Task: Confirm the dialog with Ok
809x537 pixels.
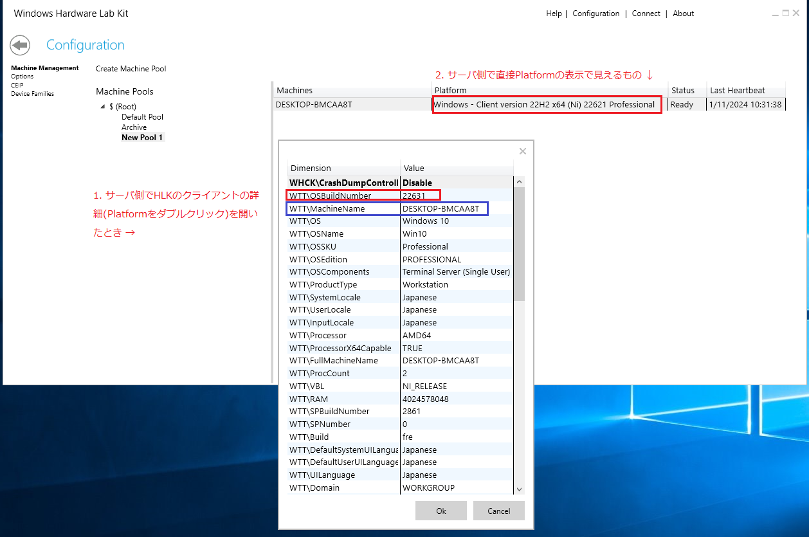Action: point(441,510)
